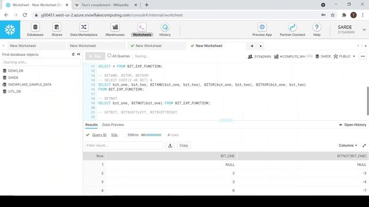Screen dimensions: 369x207
Task: Open Data Marketplace
Action: pos(84,30)
